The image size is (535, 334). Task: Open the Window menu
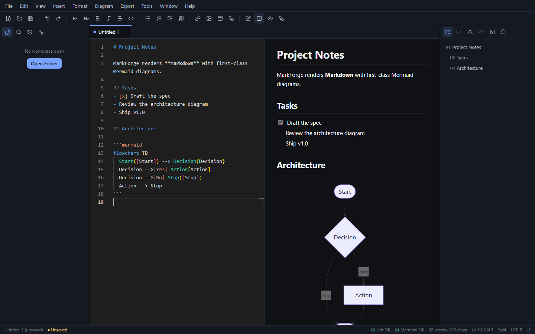click(169, 6)
